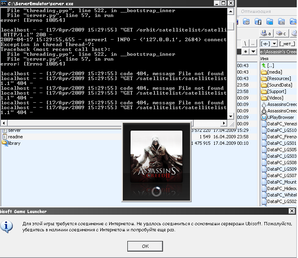Click the Имя column header
Image resolution: width=298 pixels, height=258 pixels.
pos(278,59)
